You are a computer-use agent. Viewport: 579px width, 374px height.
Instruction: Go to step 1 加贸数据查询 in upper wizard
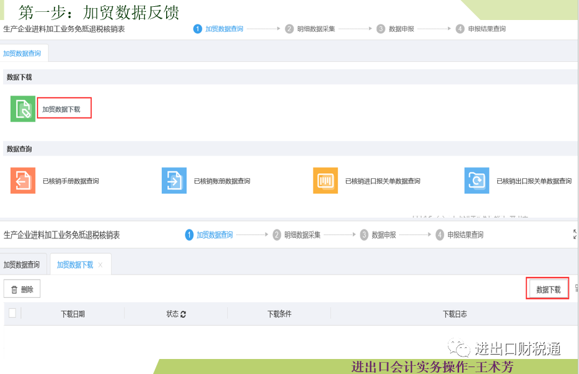[218, 29]
